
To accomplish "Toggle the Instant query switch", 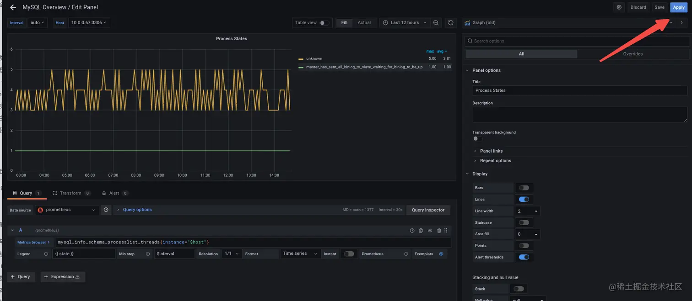I will point(349,254).
